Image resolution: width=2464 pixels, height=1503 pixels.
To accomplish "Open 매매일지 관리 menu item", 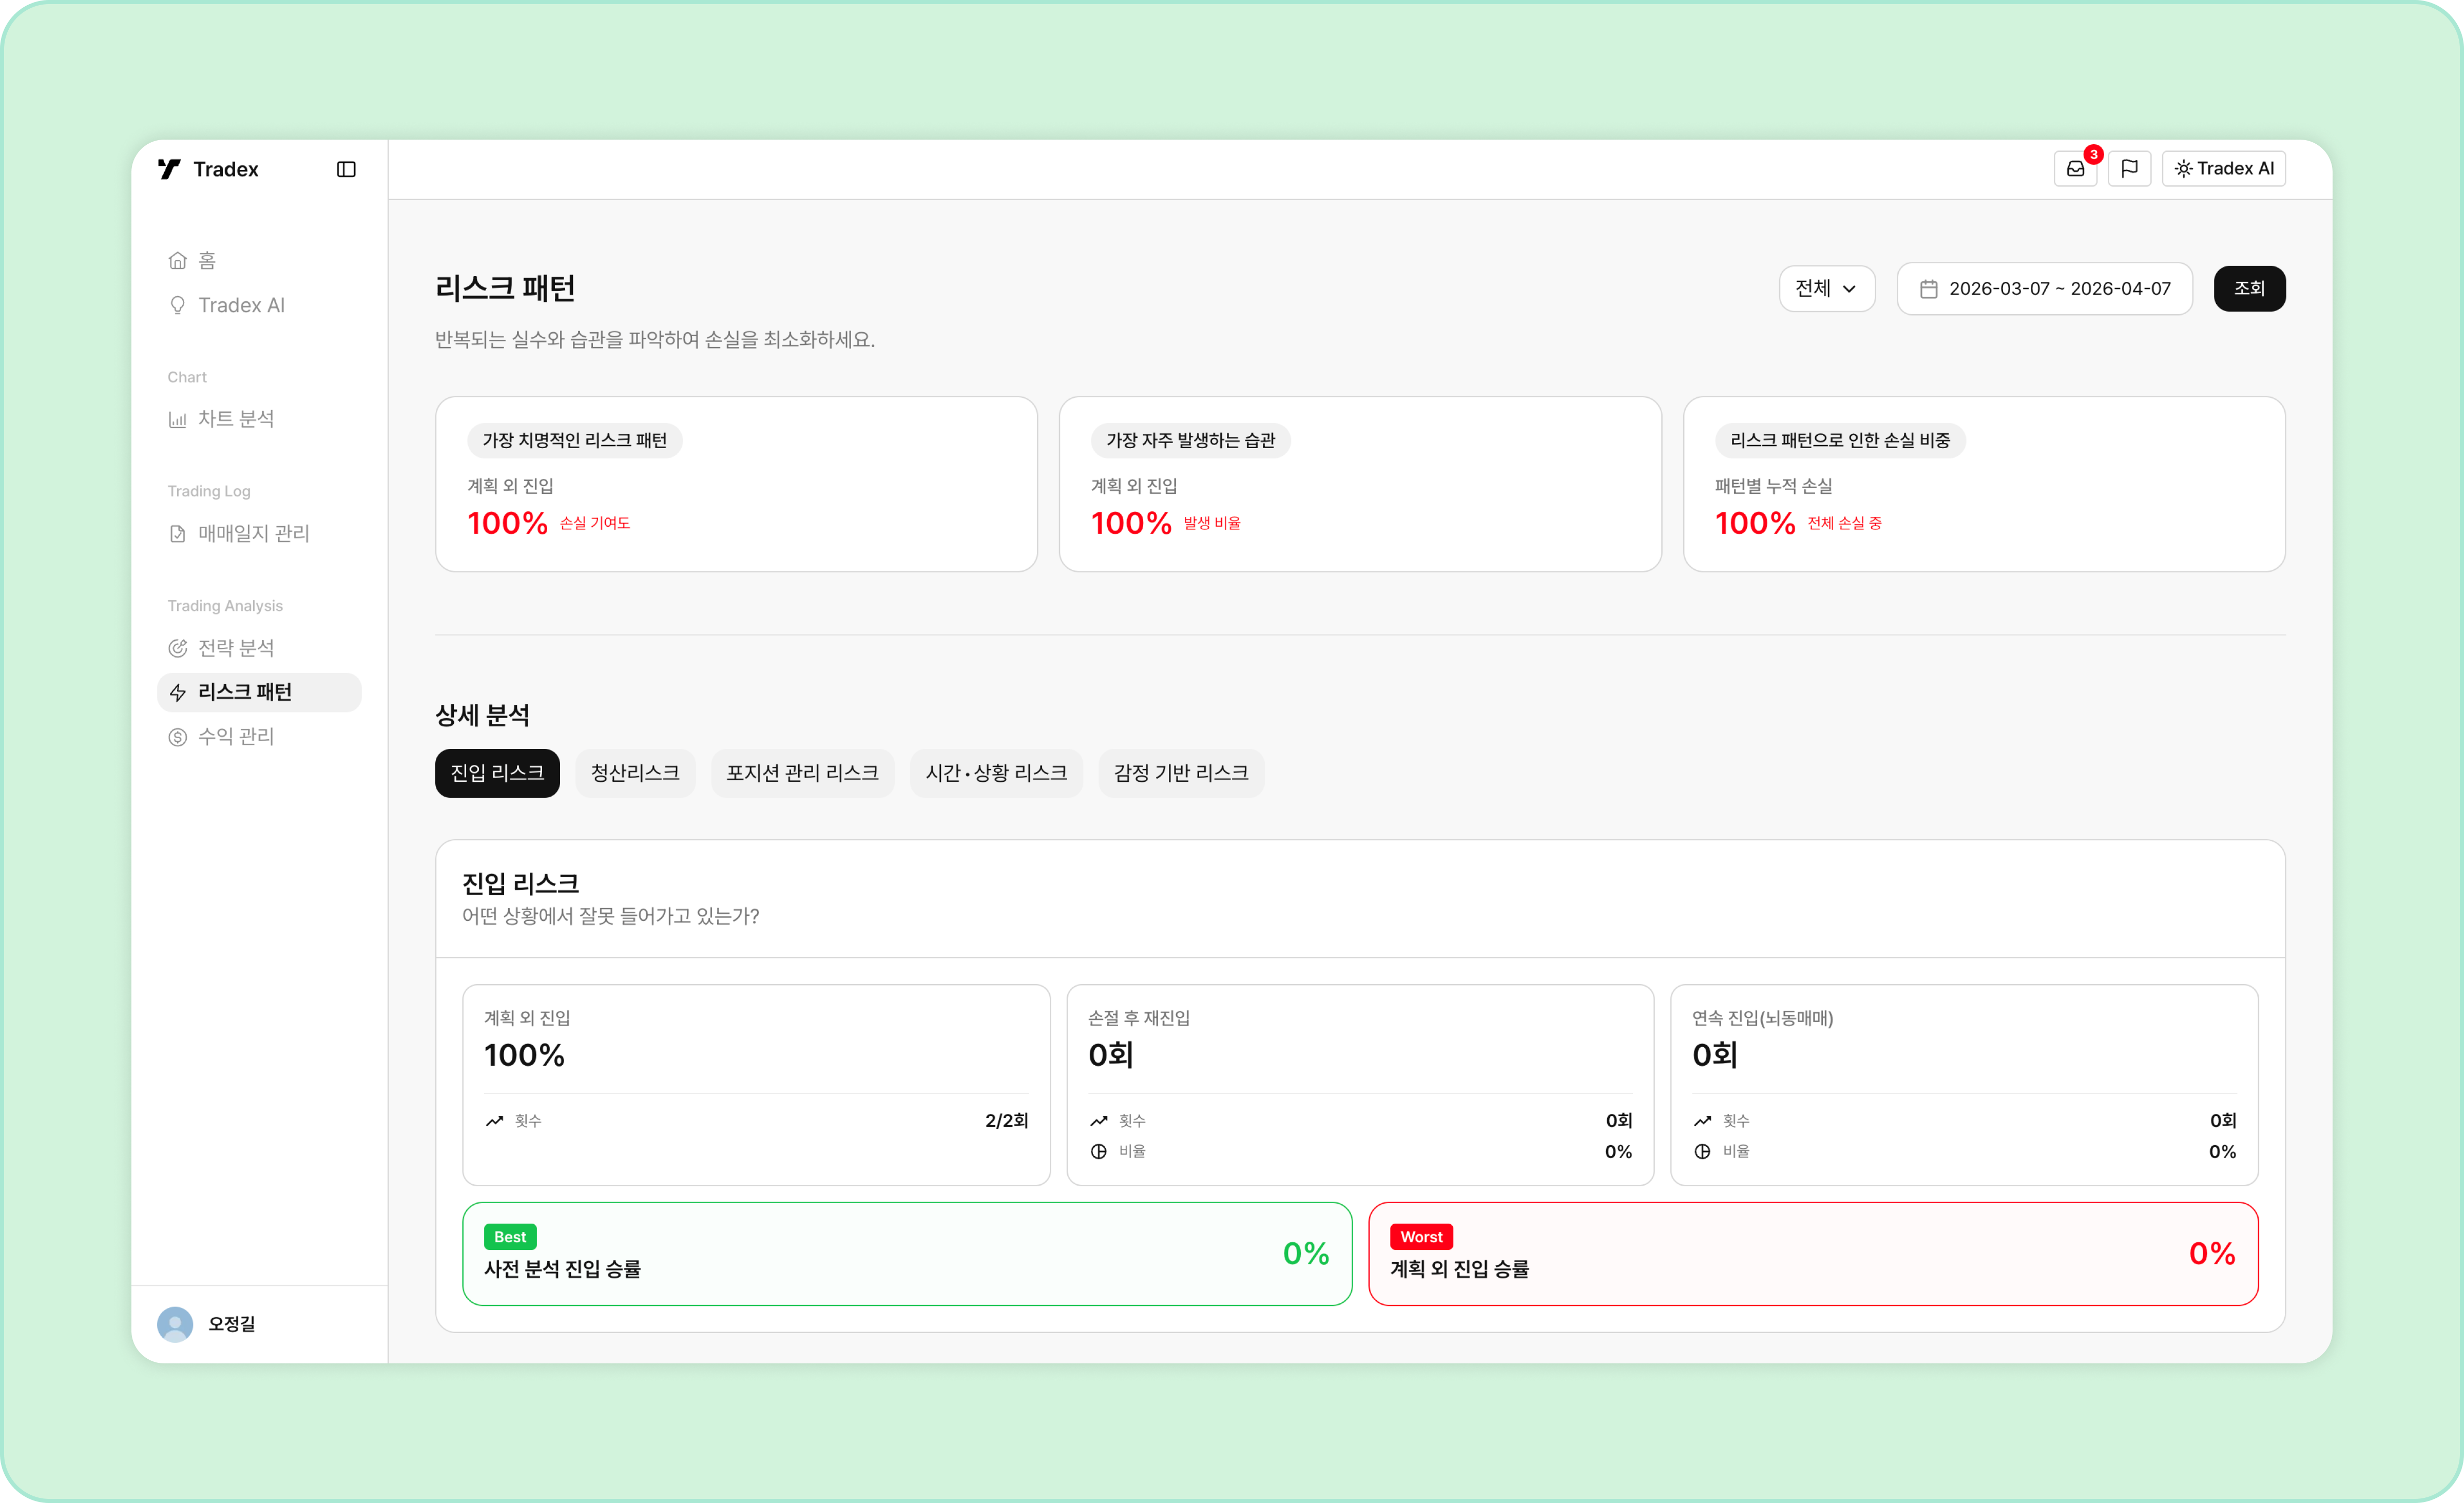I will click(x=259, y=534).
